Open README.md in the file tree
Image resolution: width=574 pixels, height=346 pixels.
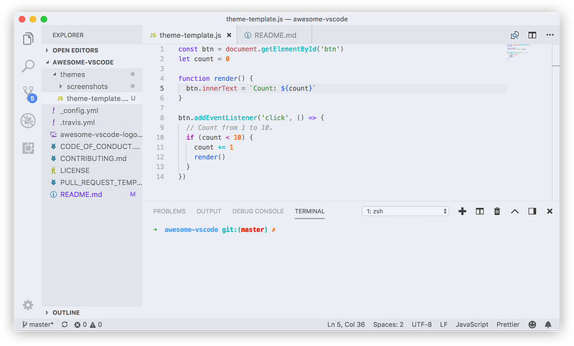pyautogui.click(x=92, y=195)
